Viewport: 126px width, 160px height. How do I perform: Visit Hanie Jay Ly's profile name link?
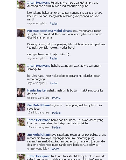(37, 90)
